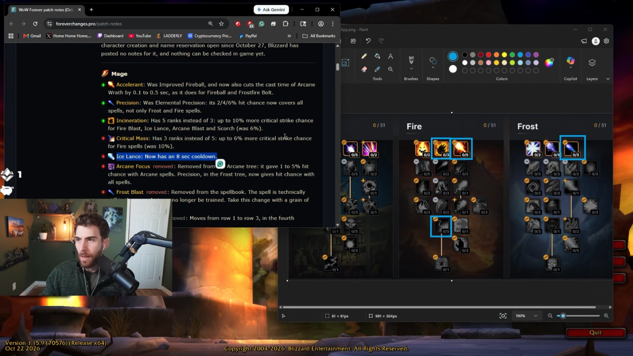Screen dimensions: 633x356
Task: Click the image selection tool in Paint
Action: pos(345,63)
